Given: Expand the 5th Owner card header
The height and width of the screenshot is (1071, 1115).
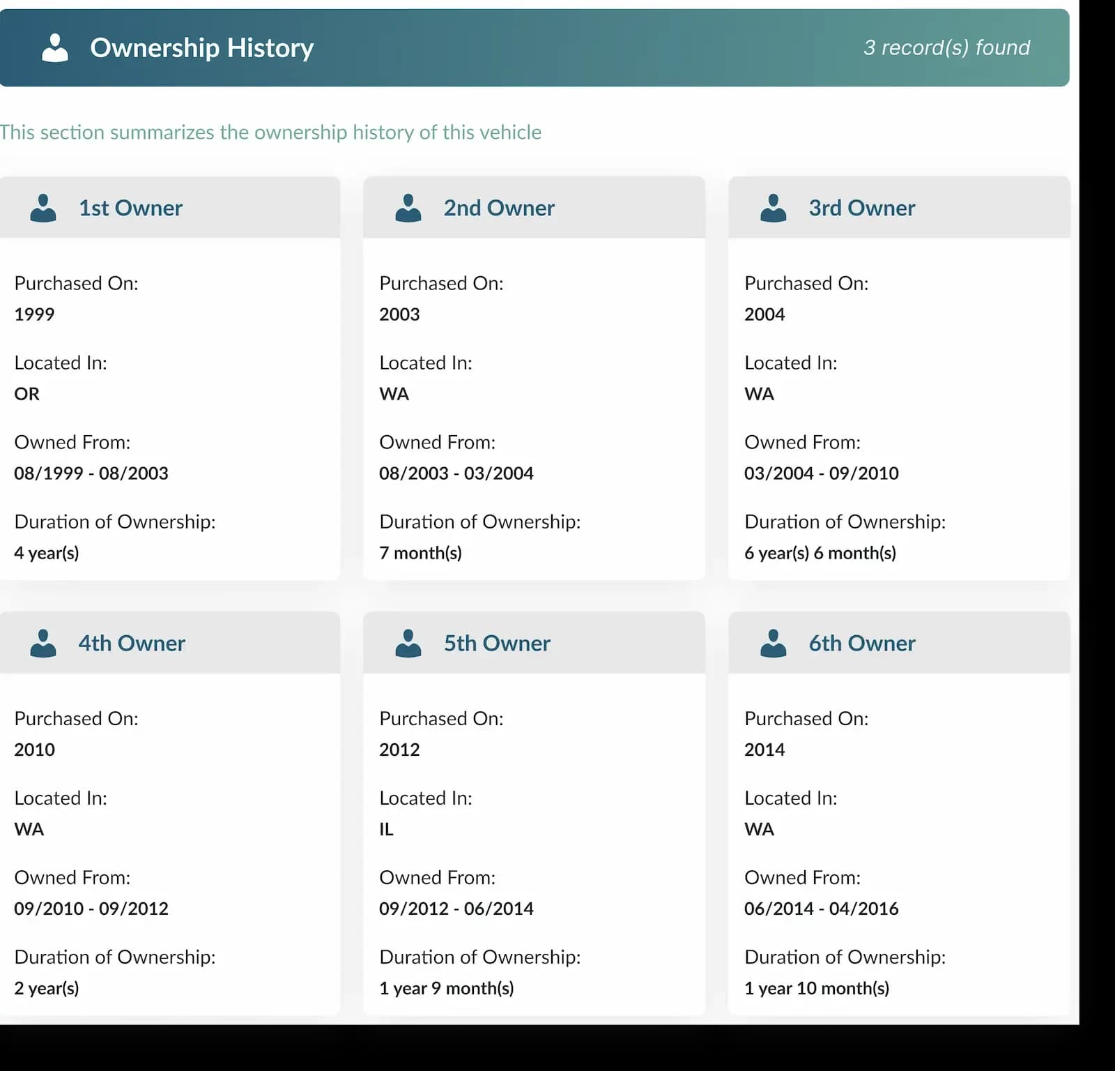Looking at the screenshot, I should [534, 642].
